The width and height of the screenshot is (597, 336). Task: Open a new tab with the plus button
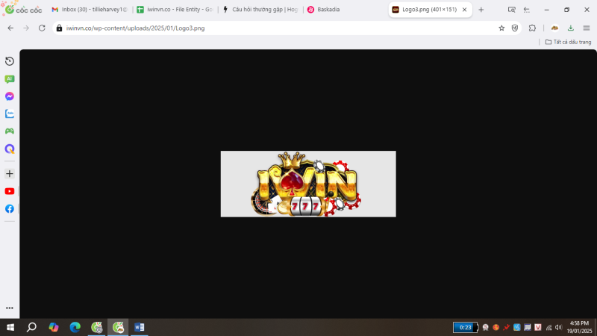tap(481, 10)
